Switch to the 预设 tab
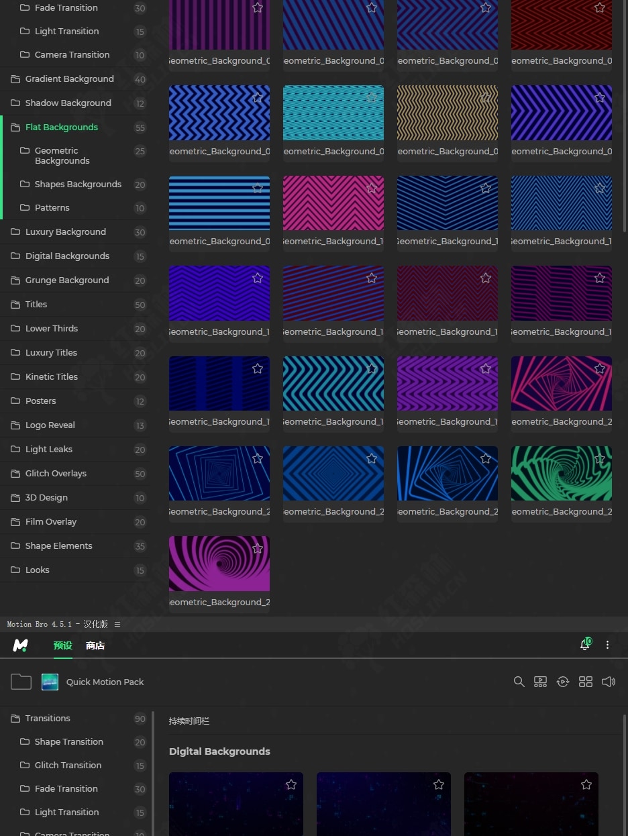 (x=63, y=645)
